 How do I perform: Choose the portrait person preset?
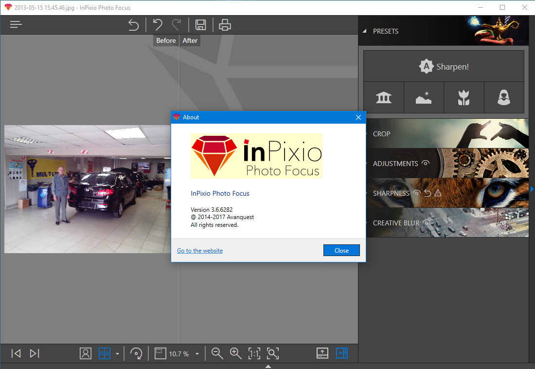(x=503, y=97)
